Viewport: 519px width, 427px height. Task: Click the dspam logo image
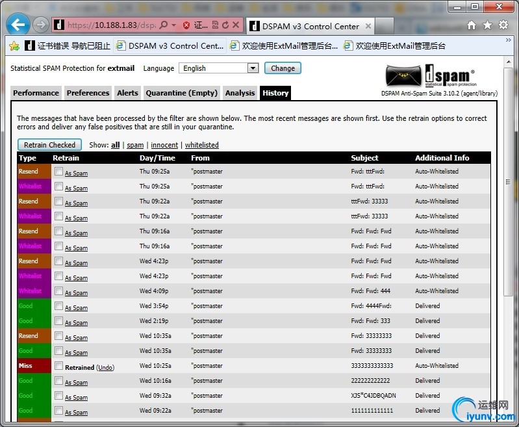[431, 76]
